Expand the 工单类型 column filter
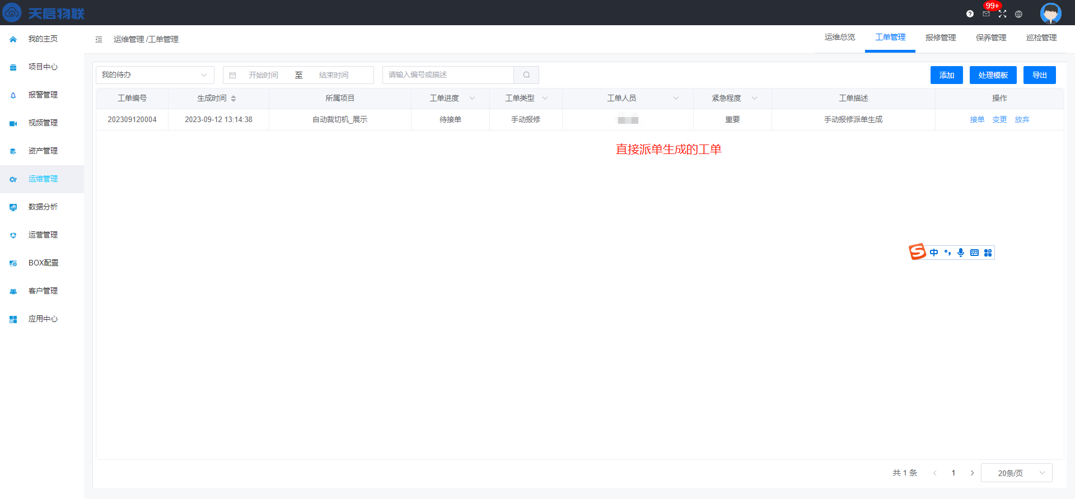 tap(545, 99)
